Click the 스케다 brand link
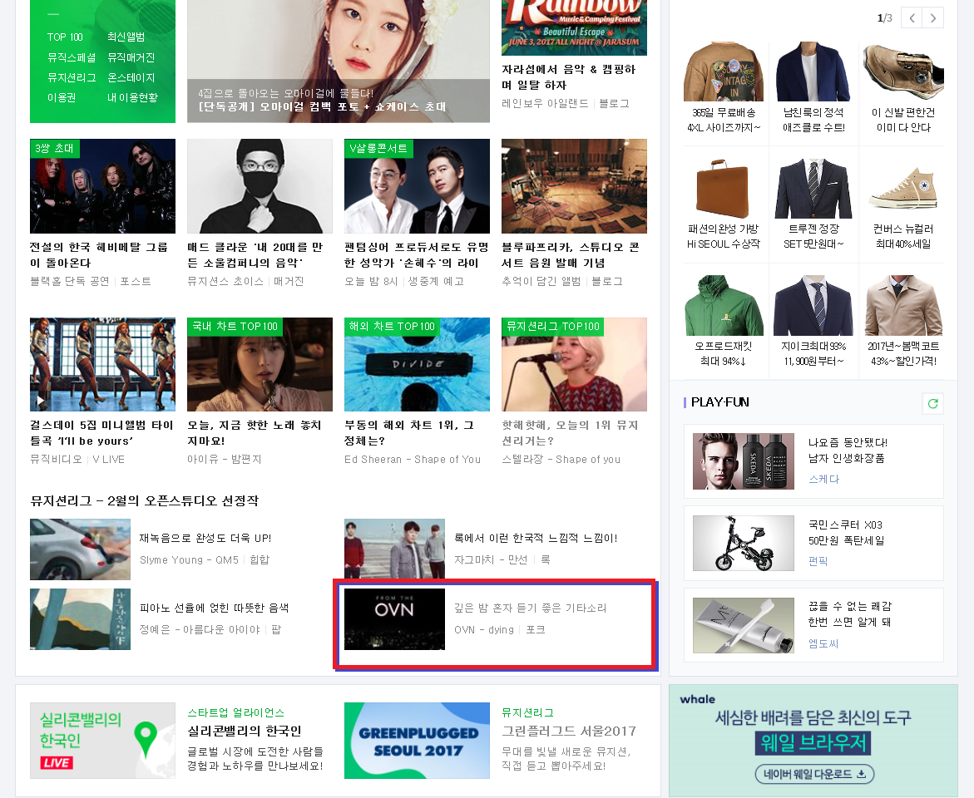The width and height of the screenshot is (974, 798). click(x=823, y=480)
